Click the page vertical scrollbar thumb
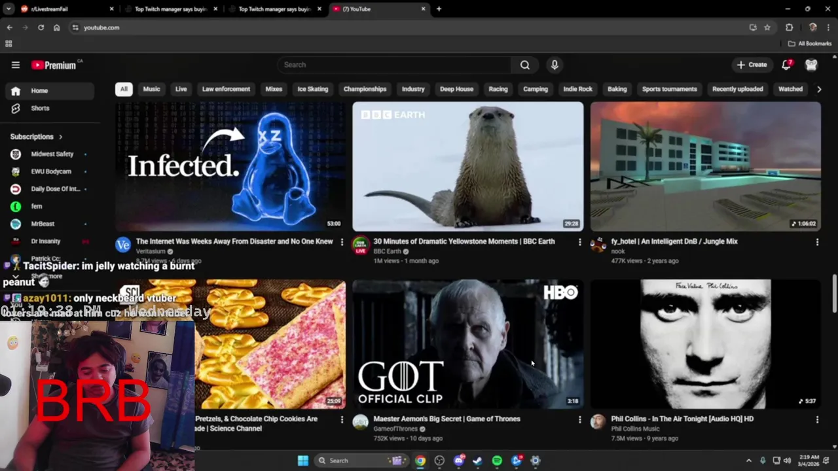Image resolution: width=838 pixels, height=471 pixels. (834, 294)
